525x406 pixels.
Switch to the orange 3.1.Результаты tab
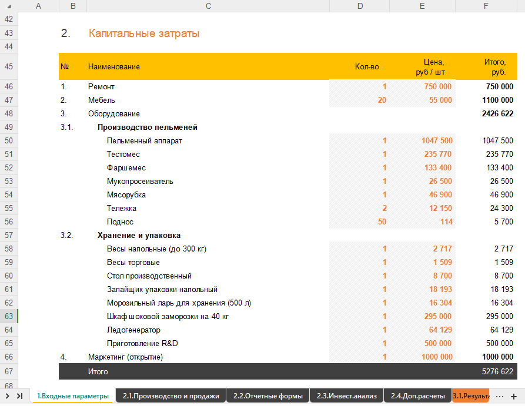coord(471,396)
